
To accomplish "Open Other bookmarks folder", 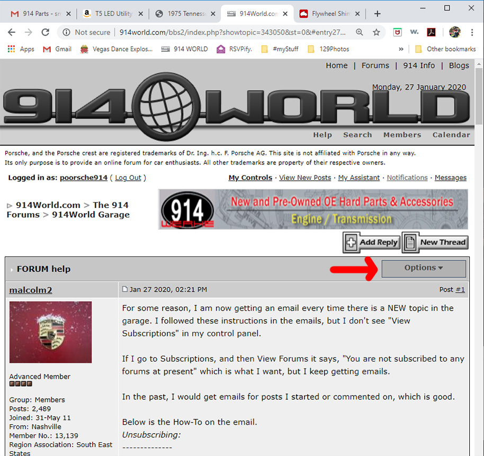I will 445,49.
